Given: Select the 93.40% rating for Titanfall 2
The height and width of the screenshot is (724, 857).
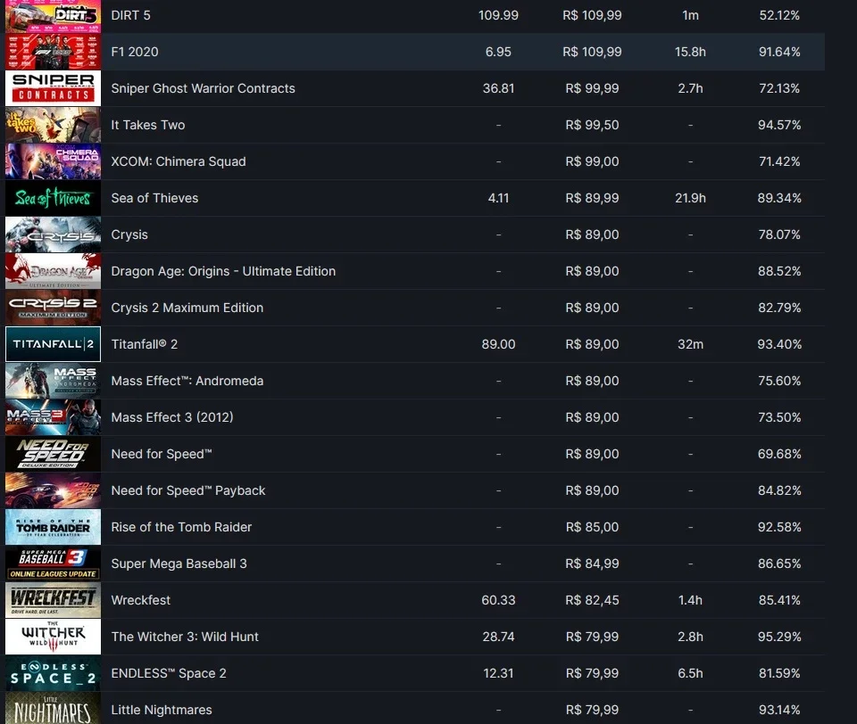Looking at the screenshot, I should coord(779,344).
